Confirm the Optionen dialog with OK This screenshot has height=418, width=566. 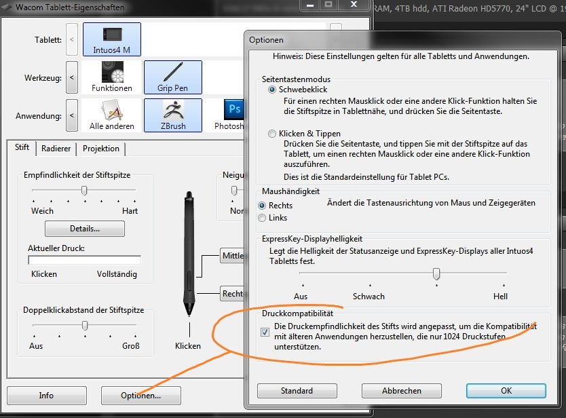coord(505,391)
